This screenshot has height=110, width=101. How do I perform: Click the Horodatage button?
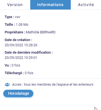point(18,93)
